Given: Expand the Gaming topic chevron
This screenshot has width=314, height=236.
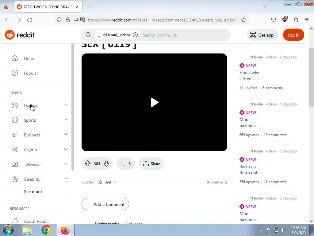Looking at the screenshot, I should pos(66,105).
